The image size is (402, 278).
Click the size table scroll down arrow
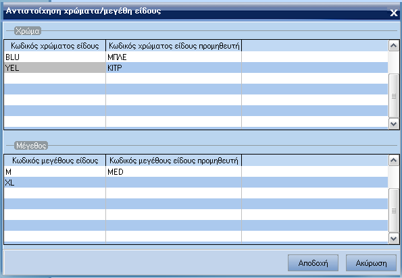[x=393, y=239]
